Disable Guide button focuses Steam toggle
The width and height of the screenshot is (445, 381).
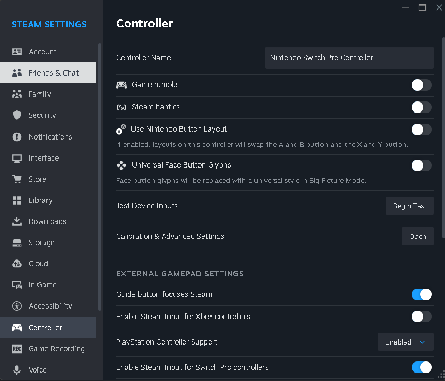click(x=421, y=294)
